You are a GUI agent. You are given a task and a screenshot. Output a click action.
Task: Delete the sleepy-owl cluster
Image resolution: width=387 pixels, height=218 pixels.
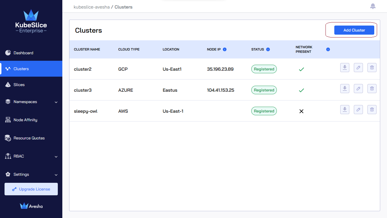(372, 110)
